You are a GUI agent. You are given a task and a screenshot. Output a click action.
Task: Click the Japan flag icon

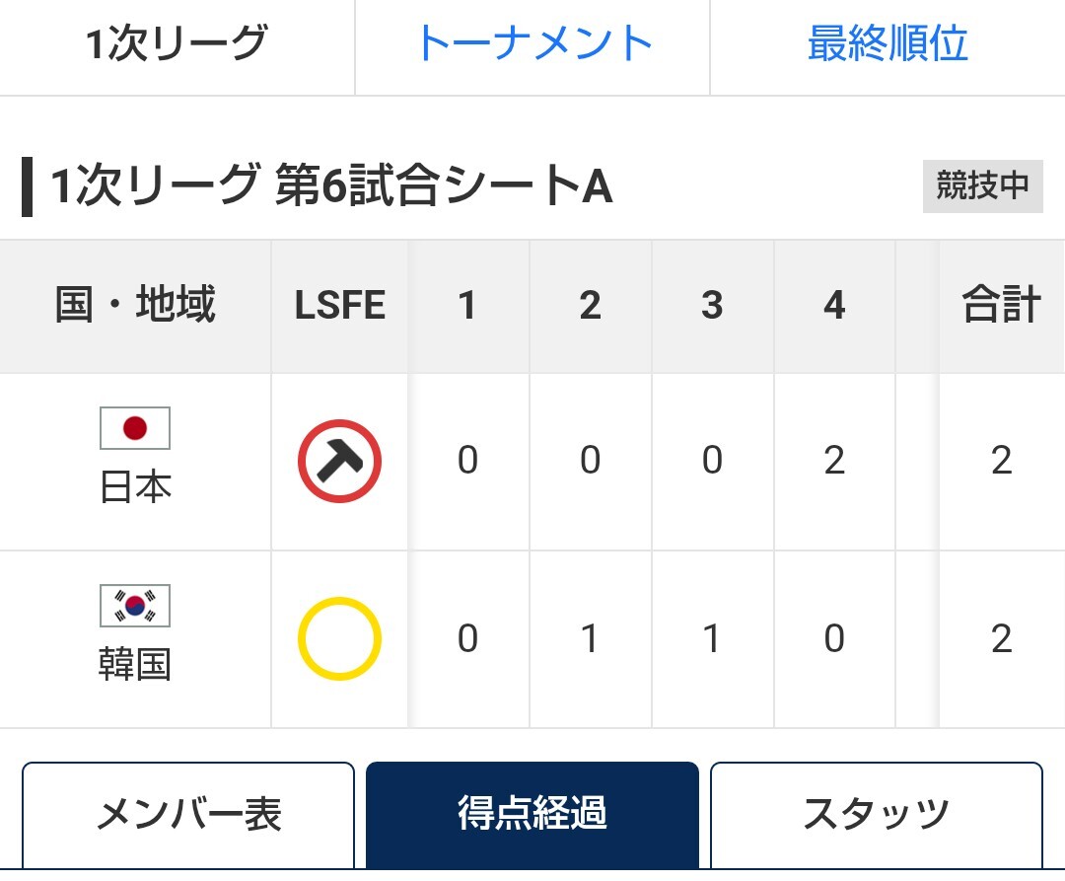[x=135, y=428]
